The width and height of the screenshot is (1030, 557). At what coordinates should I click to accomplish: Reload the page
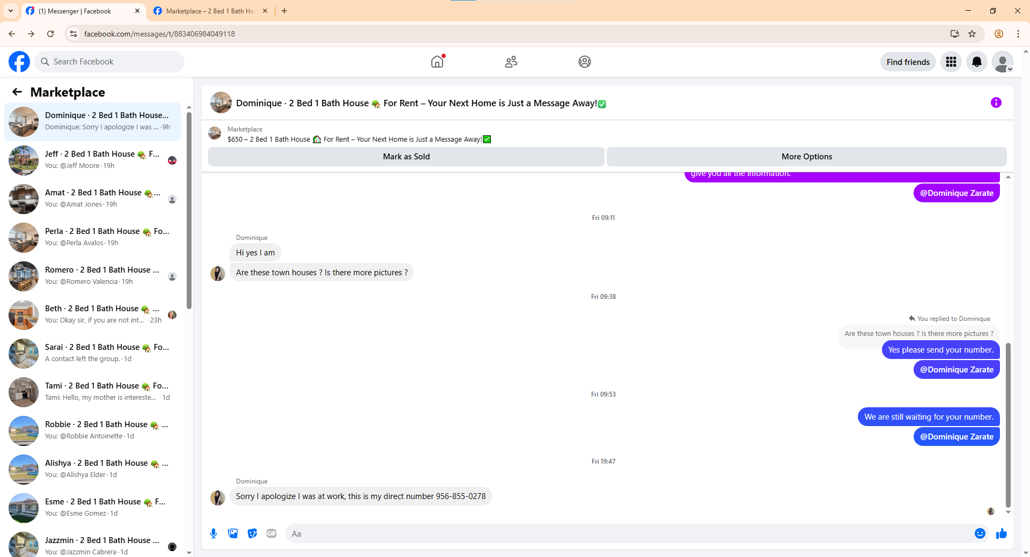tap(50, 34)
